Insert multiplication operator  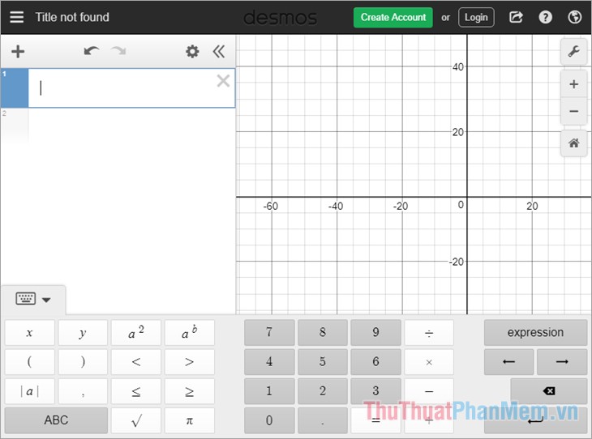pyautogui.click(x=429, y=362)
